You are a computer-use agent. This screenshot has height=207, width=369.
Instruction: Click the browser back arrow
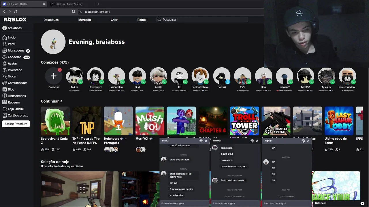[4, 11]
